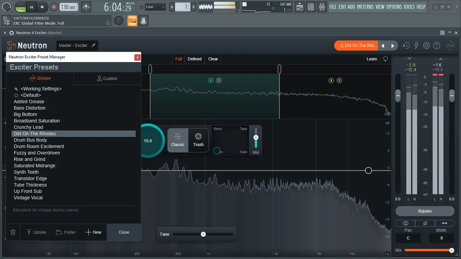Expand the plugin window arrow menu
Viewport: 461px width, 259px height.
pos(5,33)
